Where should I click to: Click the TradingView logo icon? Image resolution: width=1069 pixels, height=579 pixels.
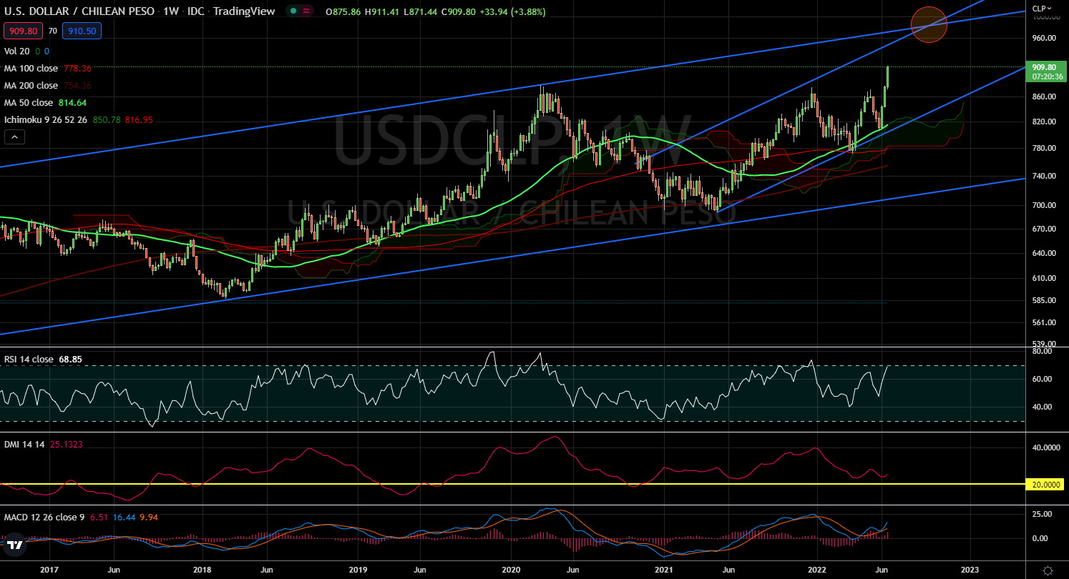point(15,545)
